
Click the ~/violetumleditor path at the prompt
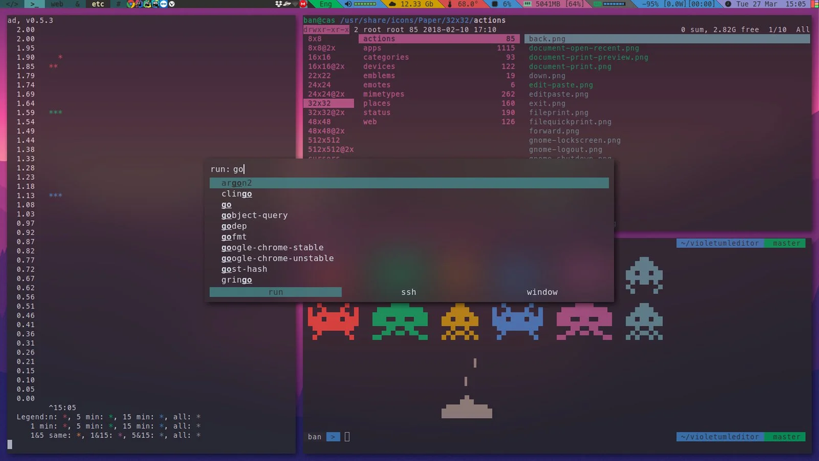tap(720, 437)
